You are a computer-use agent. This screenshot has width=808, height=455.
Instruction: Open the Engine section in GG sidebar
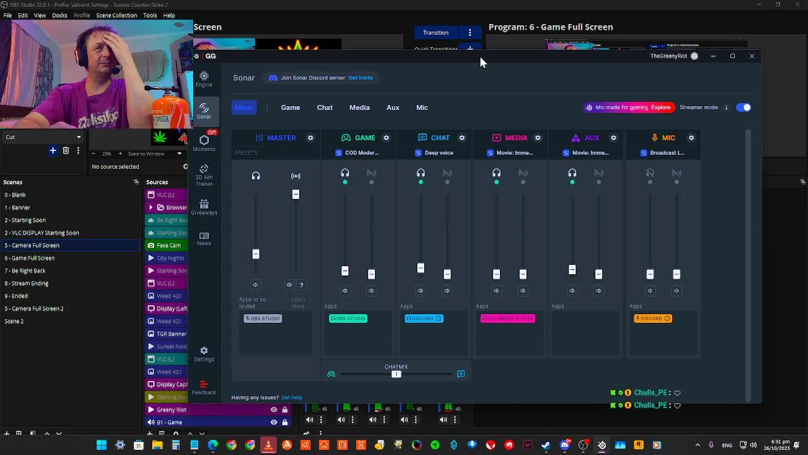pyautogui.click(x=204, y=79)
